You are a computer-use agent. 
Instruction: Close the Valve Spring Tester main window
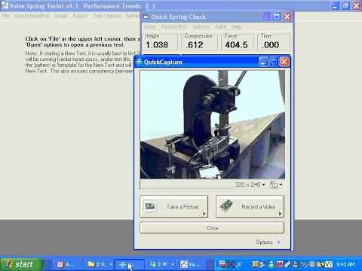(x=357, y=5)
